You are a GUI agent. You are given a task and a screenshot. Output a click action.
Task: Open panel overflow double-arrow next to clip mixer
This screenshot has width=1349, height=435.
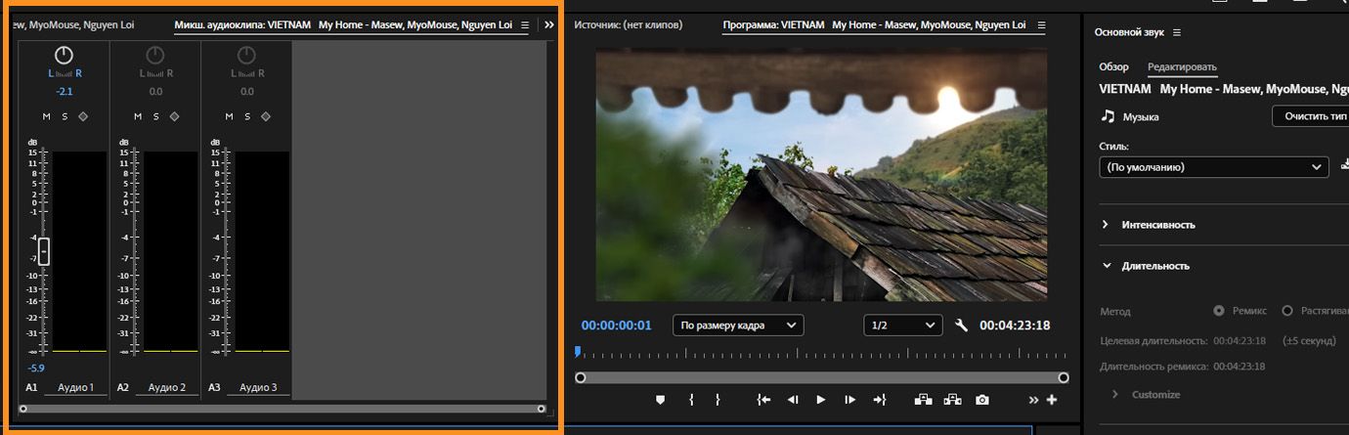[x=548, y=24]
